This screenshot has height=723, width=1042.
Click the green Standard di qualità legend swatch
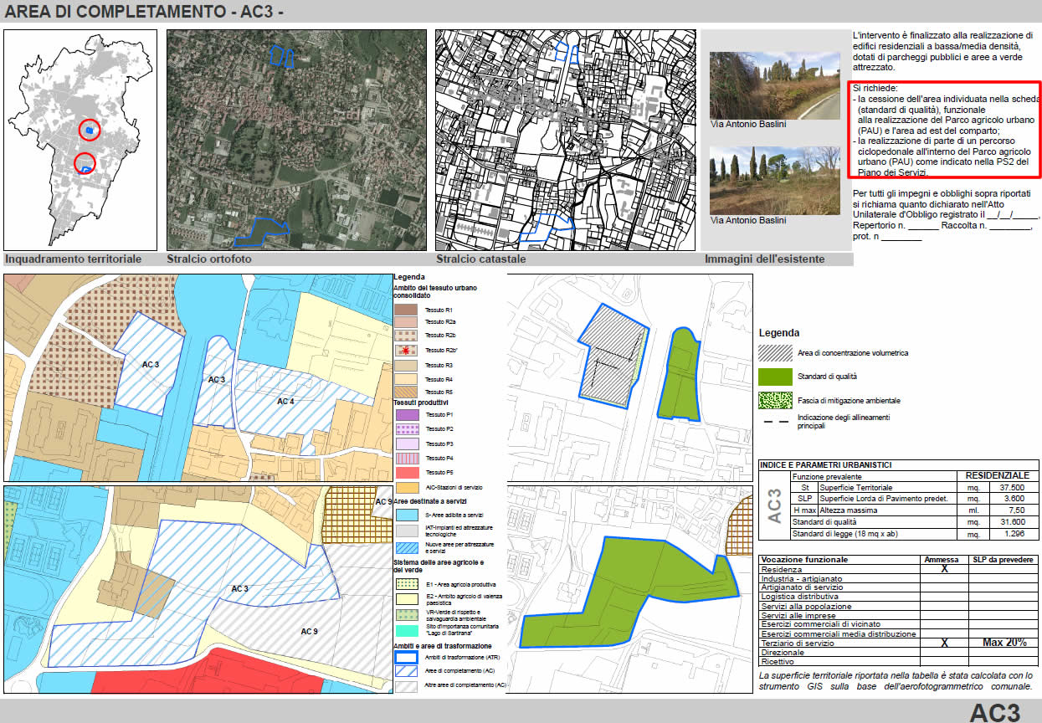774,377
